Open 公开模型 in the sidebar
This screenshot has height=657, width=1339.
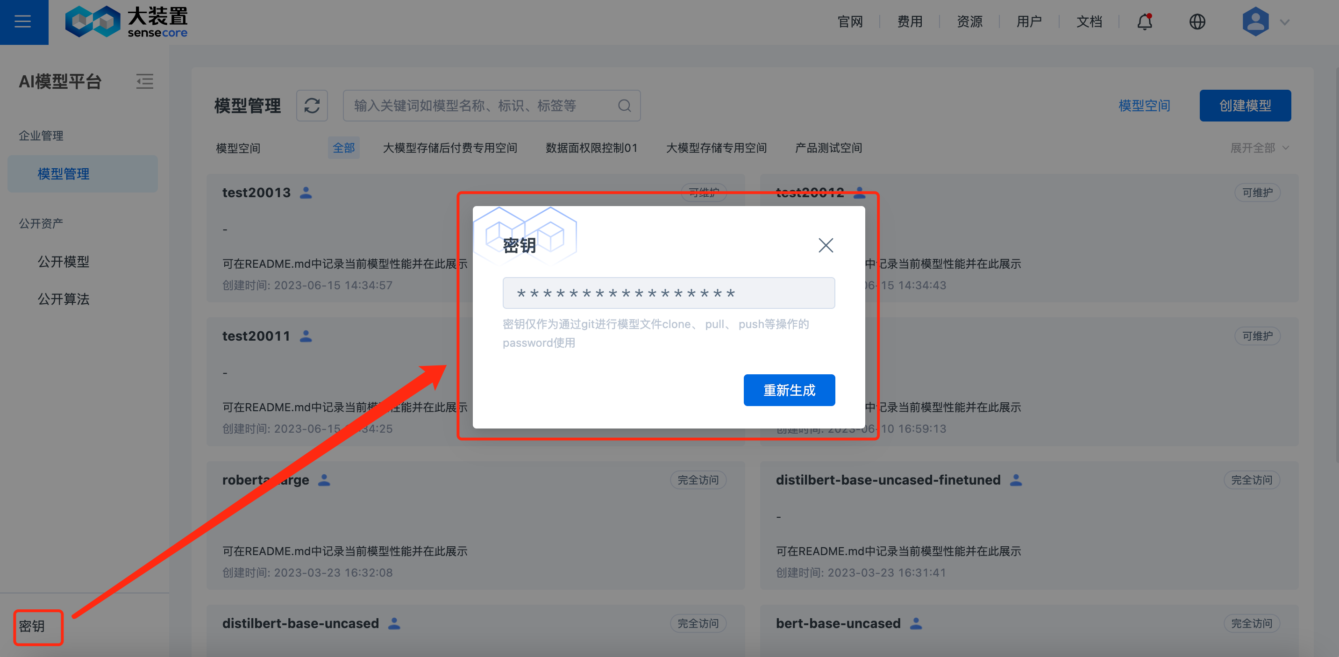point(64,262)
